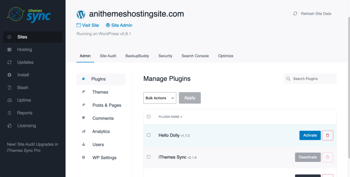Click the Uptime gauge icon in sidebar
350x177 pixels.
[x=10, y=100]
